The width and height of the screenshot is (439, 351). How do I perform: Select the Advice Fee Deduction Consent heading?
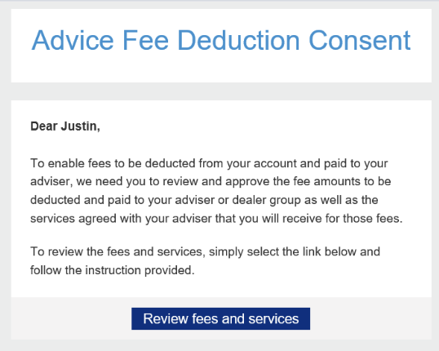221,41
